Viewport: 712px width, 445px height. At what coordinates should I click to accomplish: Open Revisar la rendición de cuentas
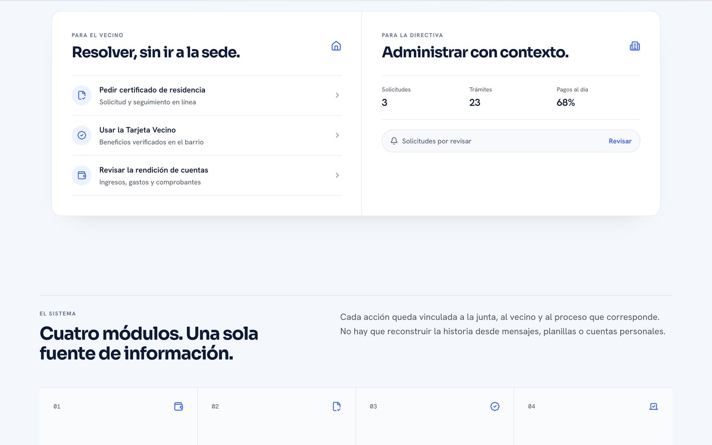206,176
